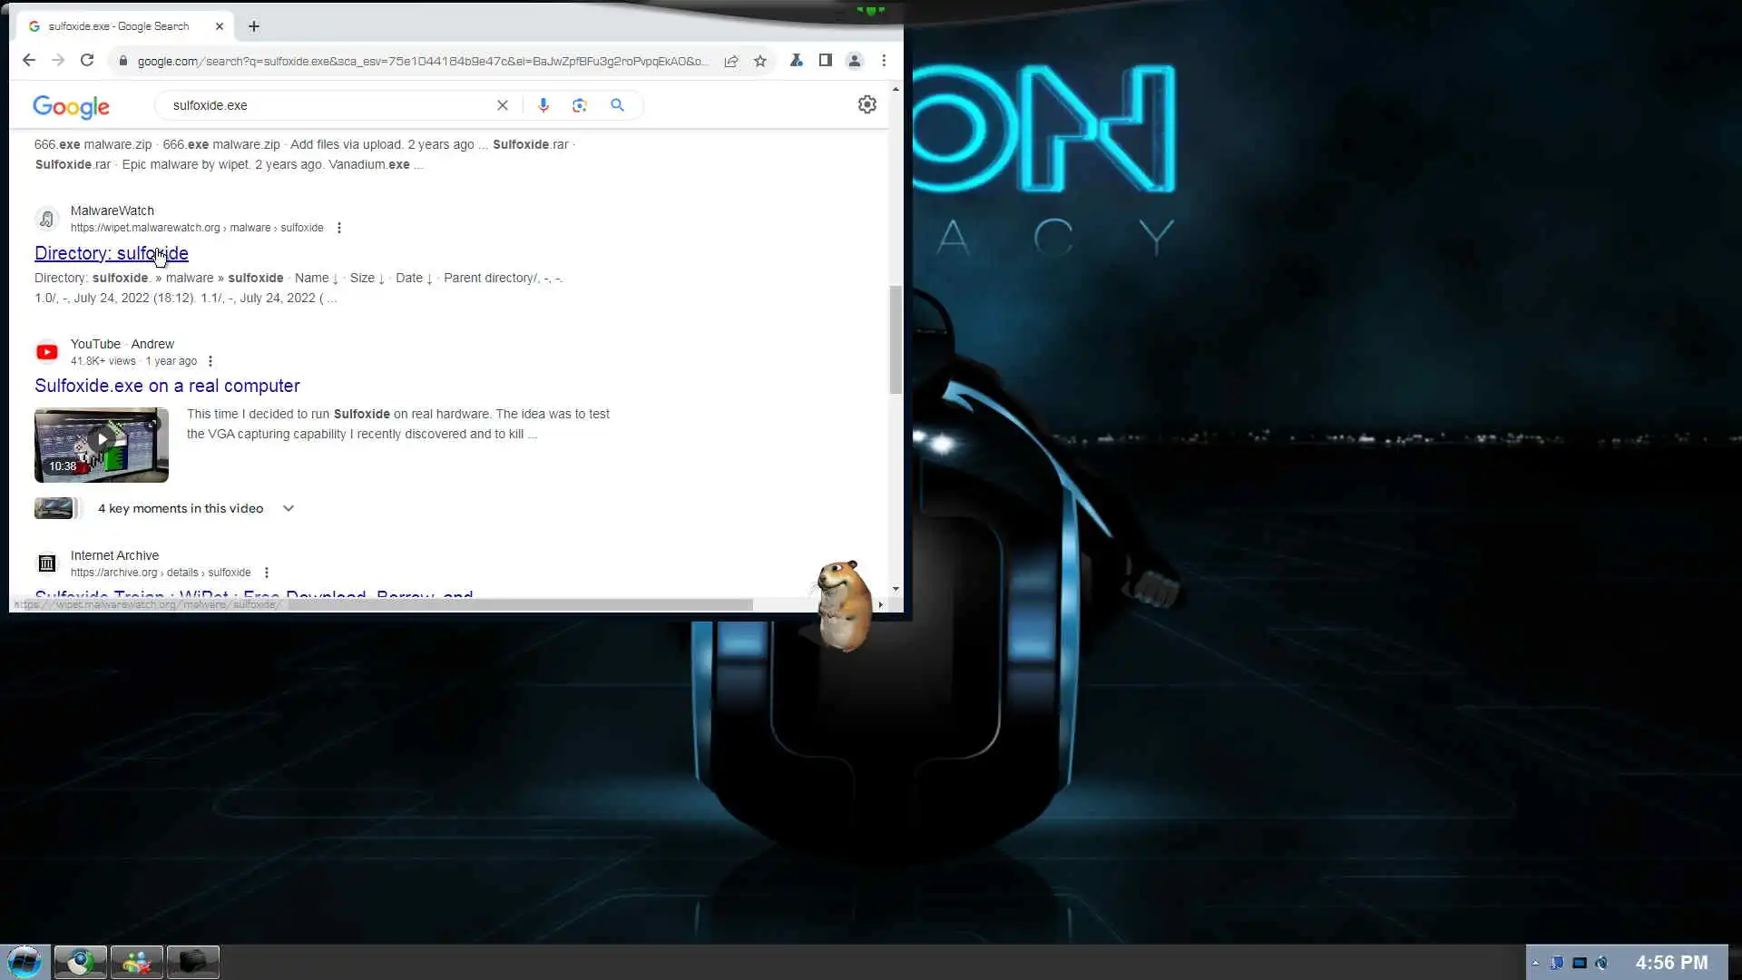
Task: Click the blue search magnifier icon
Action: (617, 105)
